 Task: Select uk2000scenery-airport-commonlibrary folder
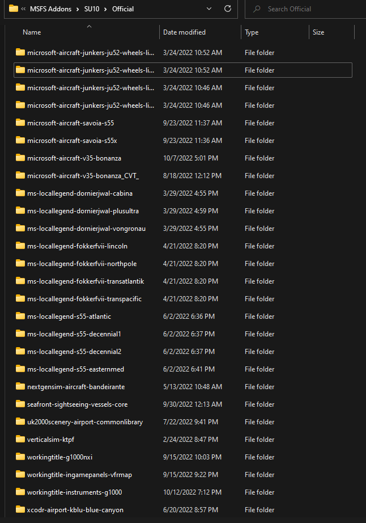pos(84,422)
